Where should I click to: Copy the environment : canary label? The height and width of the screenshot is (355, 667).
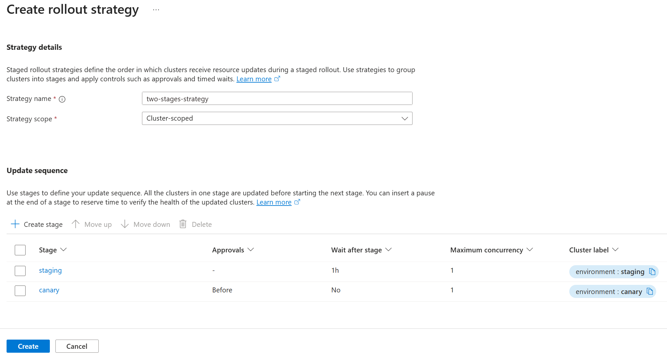click(x=650, y=291)
